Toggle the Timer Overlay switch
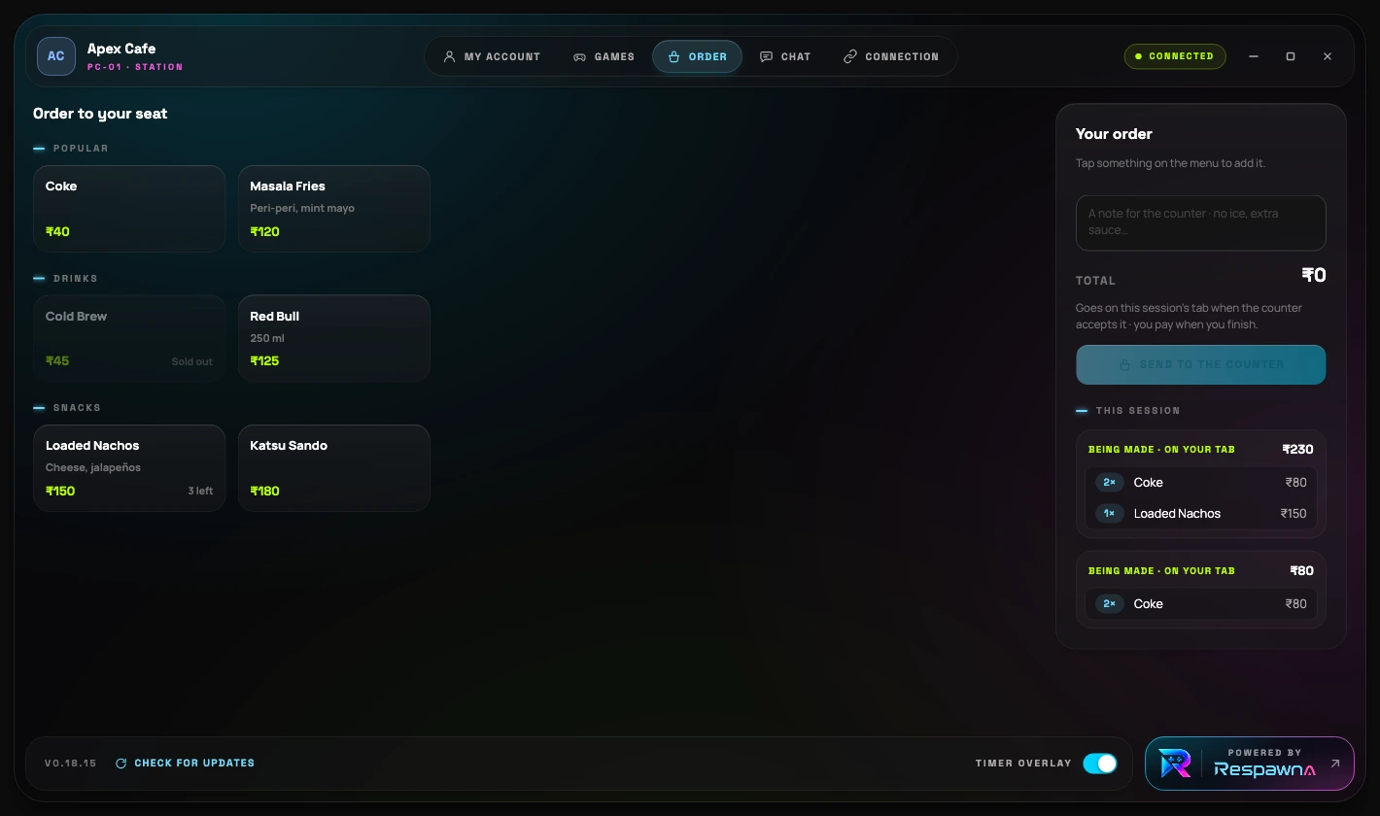The height and width of the screenshot is (816, 1380). [x=1100, y=764]
